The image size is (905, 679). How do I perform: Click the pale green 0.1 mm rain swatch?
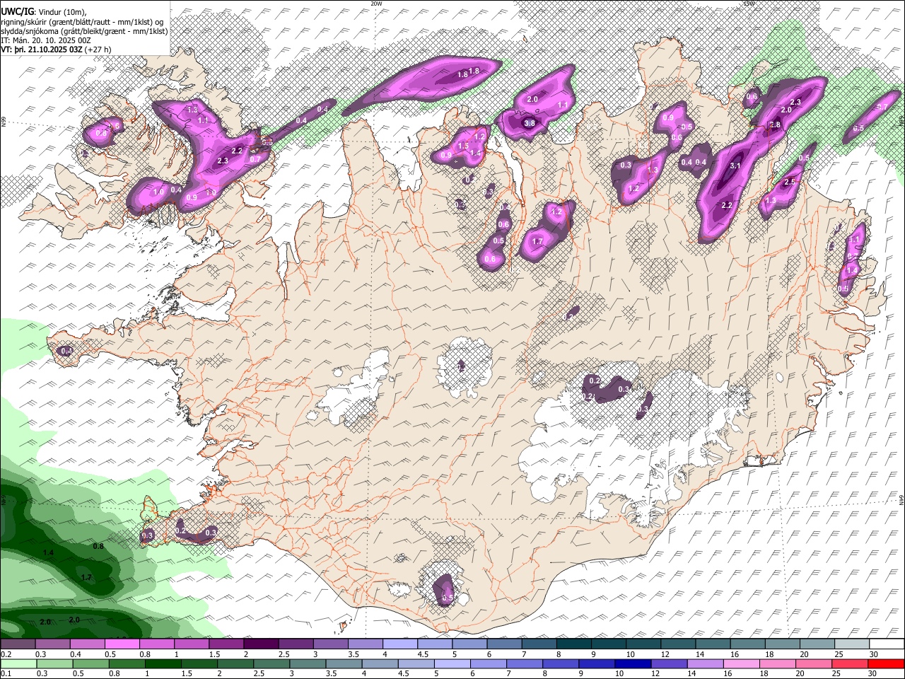coord(19,663)
